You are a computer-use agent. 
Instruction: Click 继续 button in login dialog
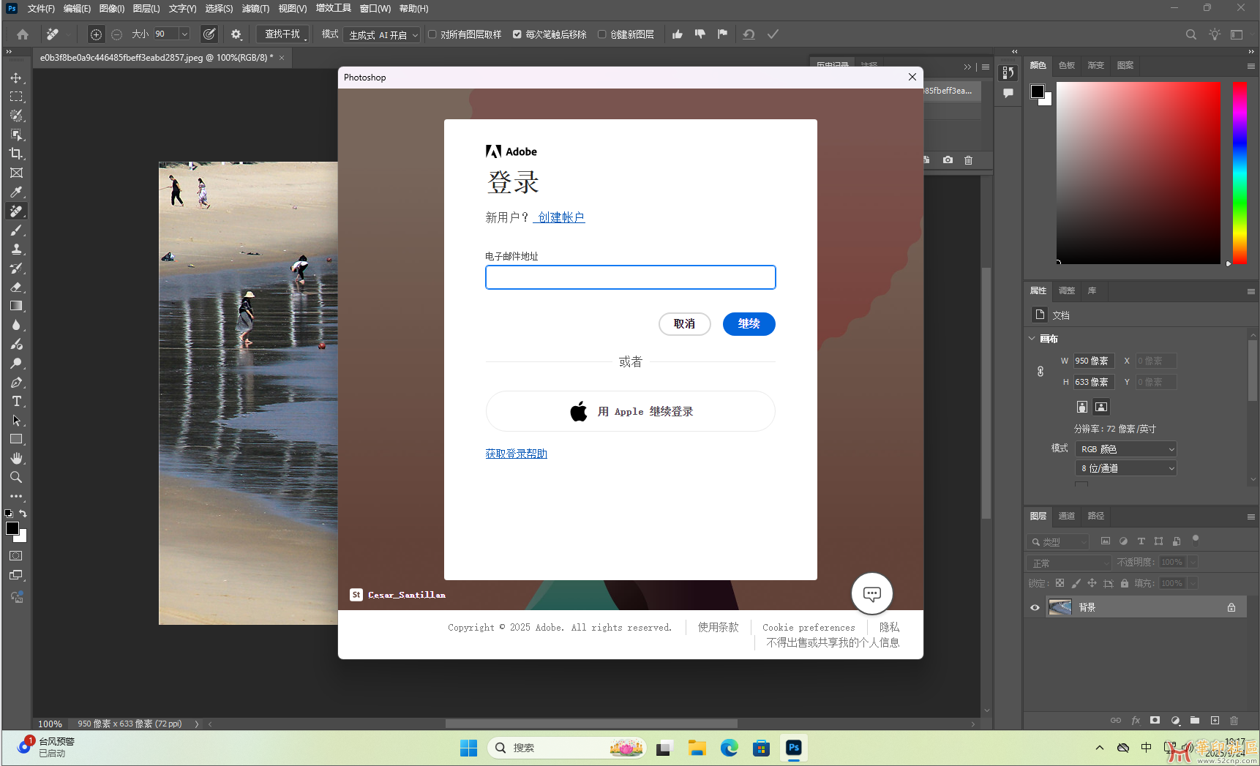tap(749, 324)
